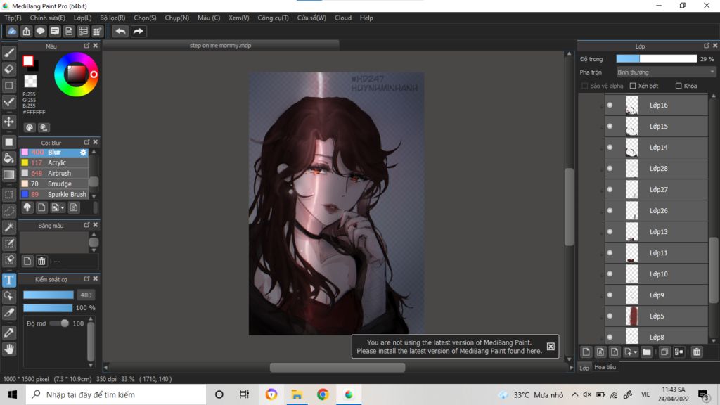Undock the Kiểm soát cọ panel

[x=86, y=278]
